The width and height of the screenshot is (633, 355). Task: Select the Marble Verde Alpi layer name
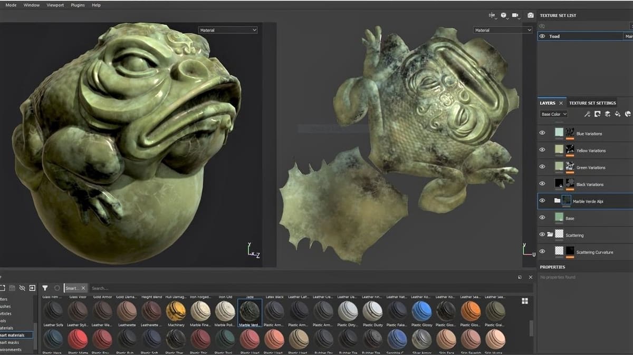pyautogui.click(x=588, y=201)
